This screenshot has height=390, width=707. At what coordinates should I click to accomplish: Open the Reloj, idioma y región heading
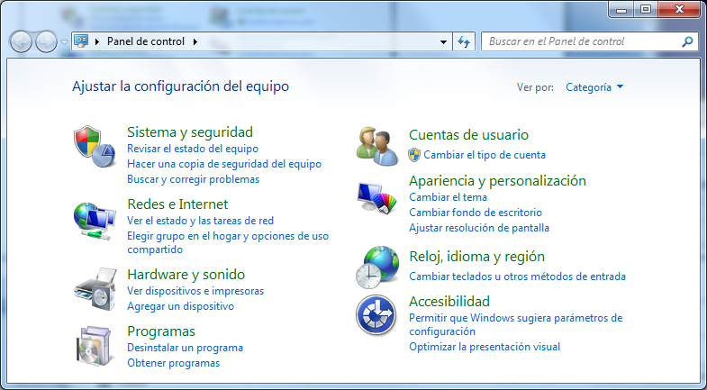click(x=476, y=257)
